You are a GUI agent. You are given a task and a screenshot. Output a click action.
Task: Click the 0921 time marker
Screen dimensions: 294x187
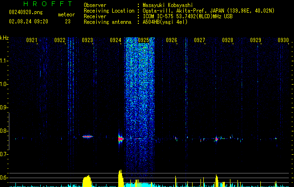(31, 40)
